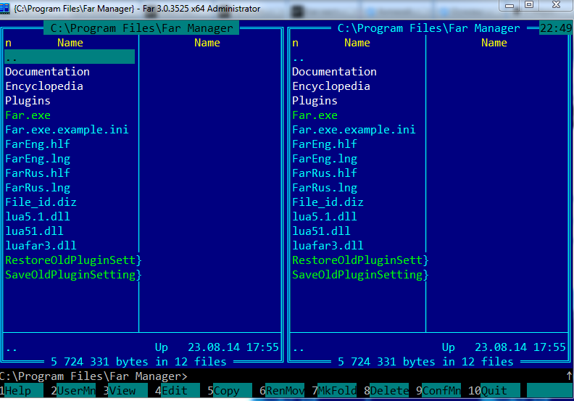Select lua51.dll in left panel
Screen dimensions: 574x401
(34, 231)
